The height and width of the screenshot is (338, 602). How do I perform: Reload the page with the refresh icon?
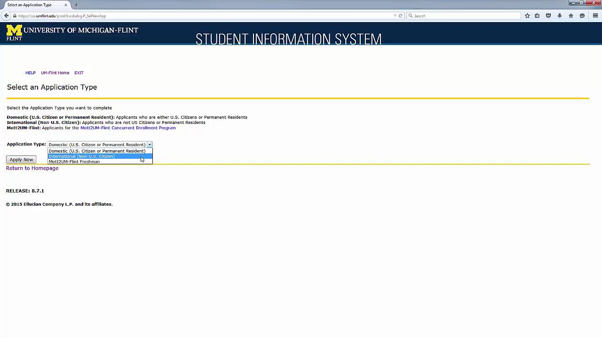coord(400,15)
